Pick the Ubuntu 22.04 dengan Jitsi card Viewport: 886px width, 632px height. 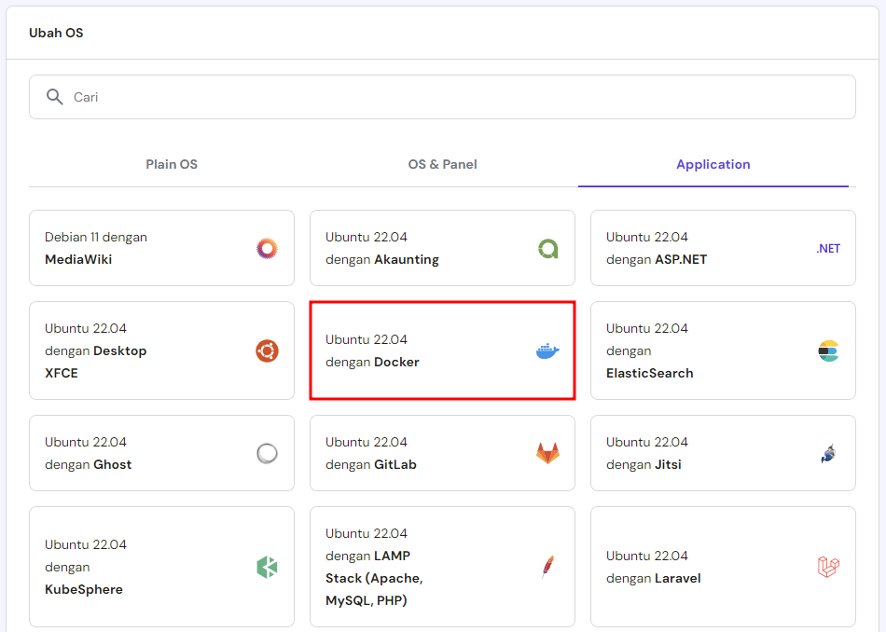tap(724, 453)
